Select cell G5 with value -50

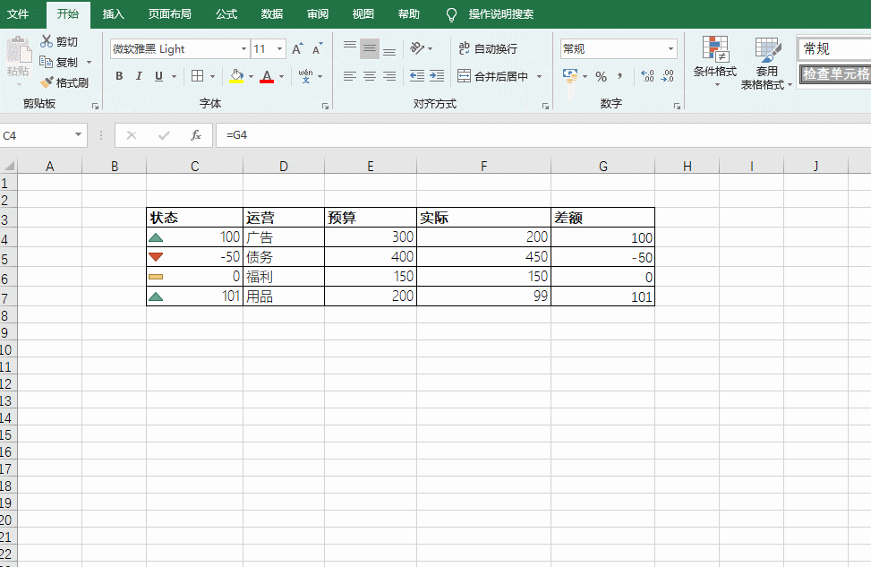pos(602,257)
